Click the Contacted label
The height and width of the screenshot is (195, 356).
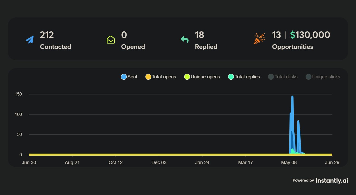[56, 47]
